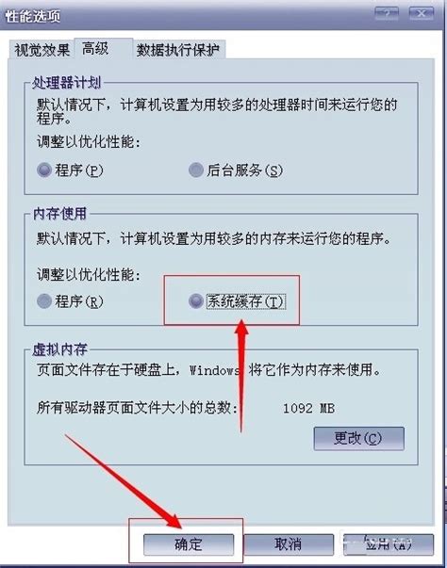Click the 1092 MB page file value
The width and height of the screenshot is (447, 568).
pos(308,409)
